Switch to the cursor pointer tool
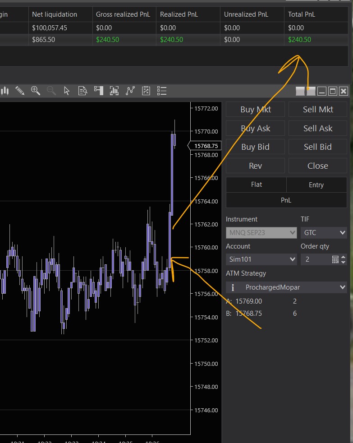This screenshot has width=353, height=443. 67,91
